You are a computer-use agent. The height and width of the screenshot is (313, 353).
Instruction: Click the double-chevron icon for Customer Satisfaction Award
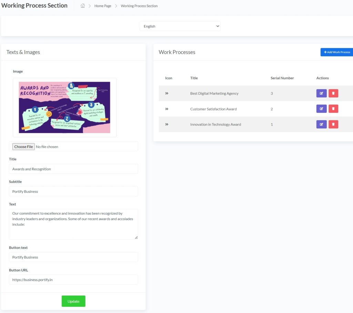click(x=167, y=109)
